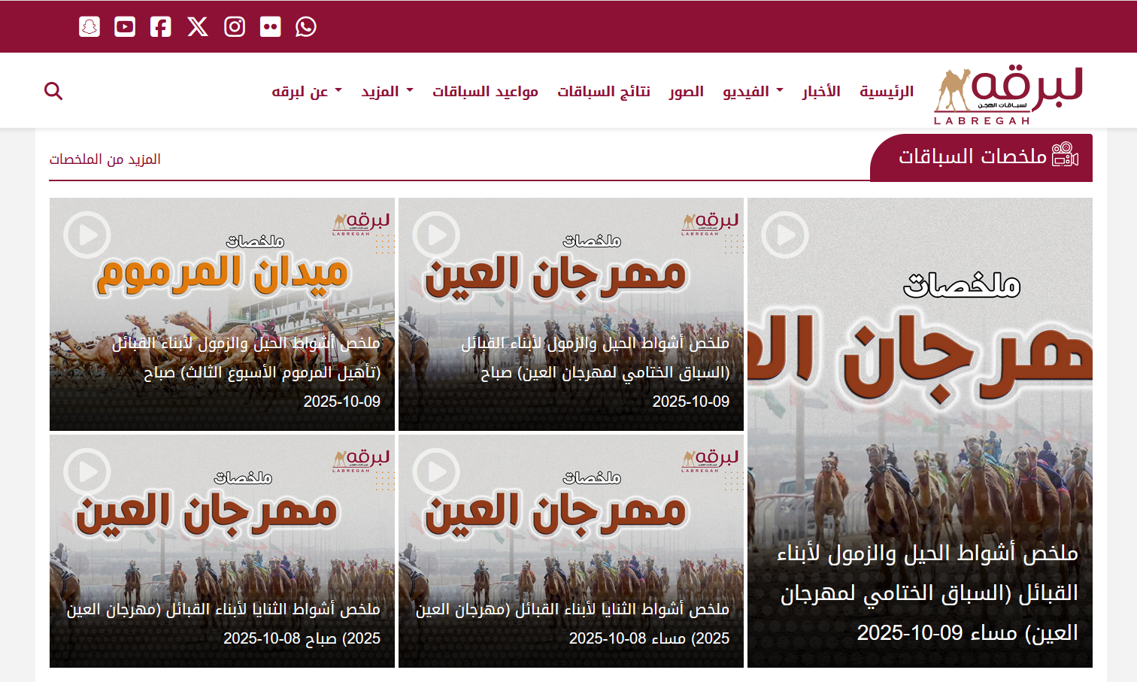Click the Instagram icon

click(x=235, y=27)
